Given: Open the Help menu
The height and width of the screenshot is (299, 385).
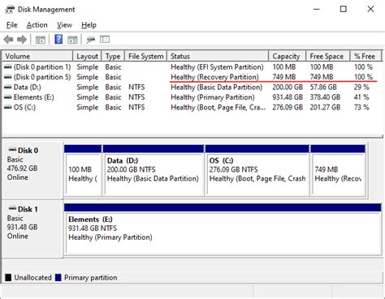Looking at the screenshot, I should click(x=89, y=25).
